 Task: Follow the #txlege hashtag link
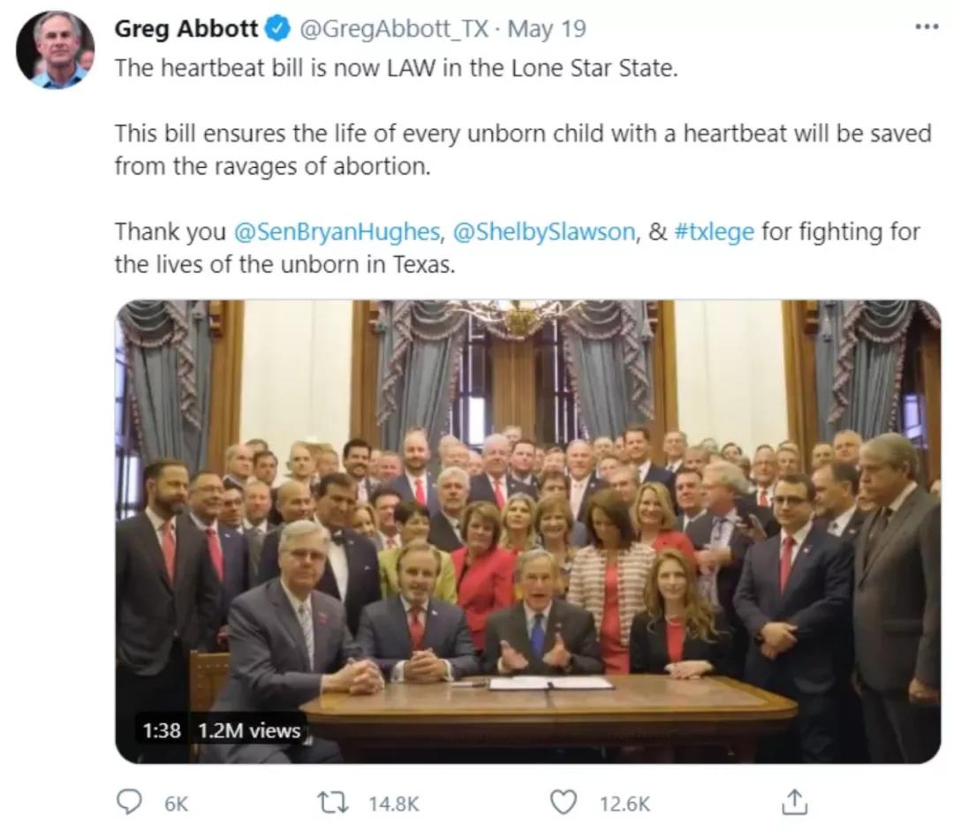[715, 231]
